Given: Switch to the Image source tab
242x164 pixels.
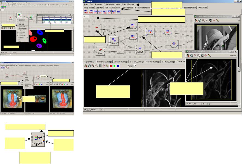Looking at the screenshot, I should 89,8.
